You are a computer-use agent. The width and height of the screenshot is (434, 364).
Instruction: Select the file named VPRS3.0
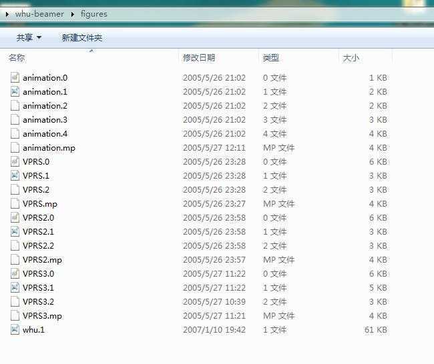point(39,273)
